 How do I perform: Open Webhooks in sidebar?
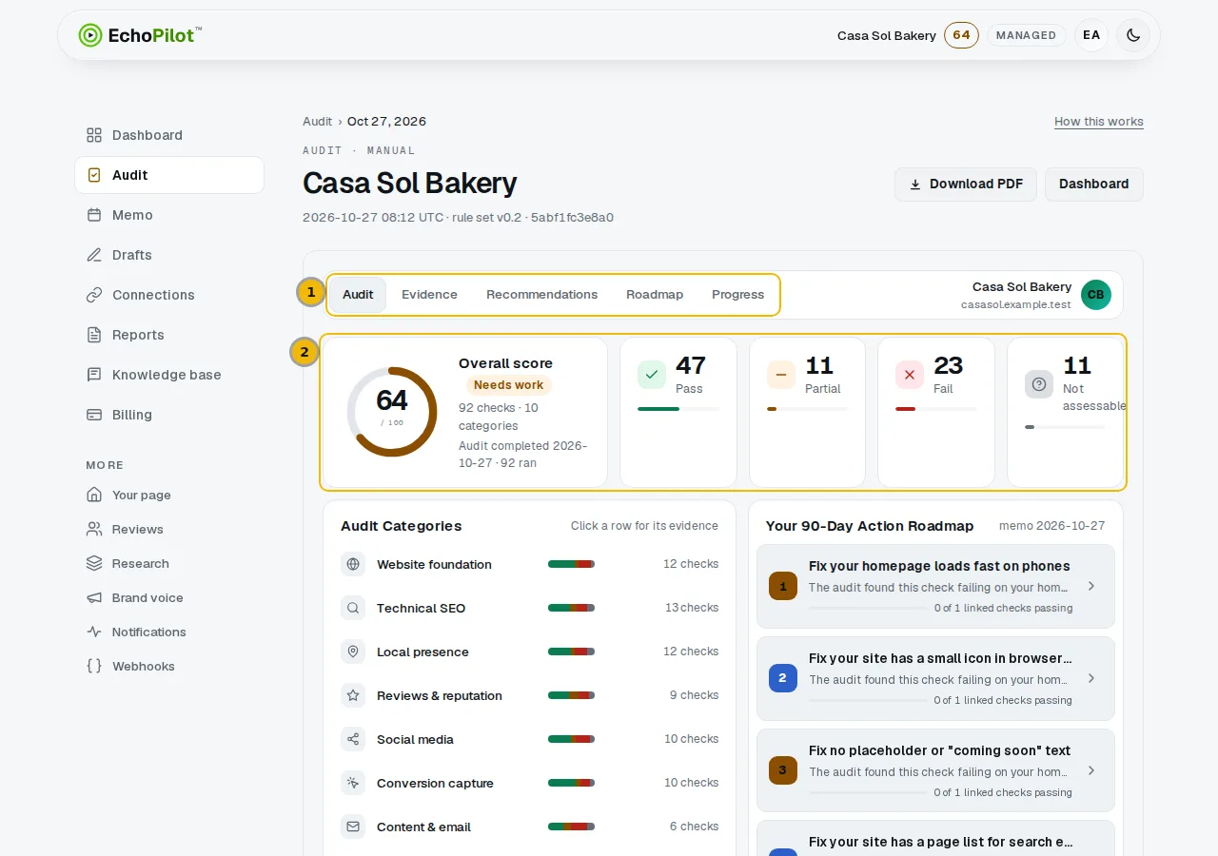pos(169,666)
